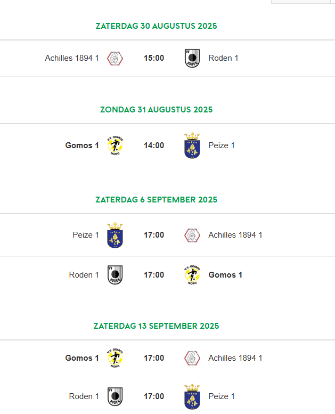The height and width of the screenshot is (414, 335).
Task: Click Roden crest in 6 September match
Action: pos(115,275)
